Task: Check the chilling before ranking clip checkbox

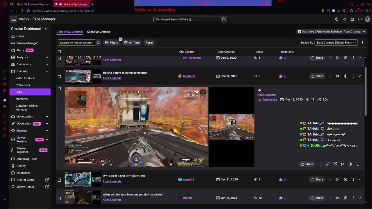Action: click(59, 77)
